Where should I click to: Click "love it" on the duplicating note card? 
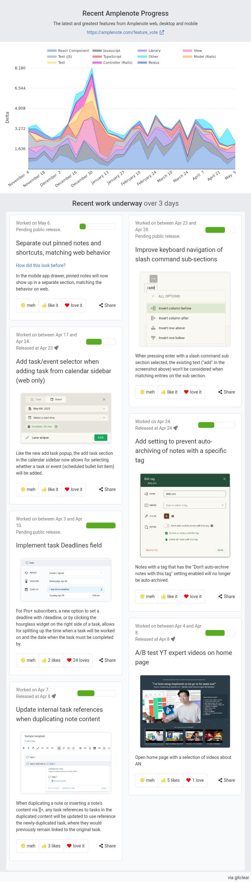click(x=76, y=846)
